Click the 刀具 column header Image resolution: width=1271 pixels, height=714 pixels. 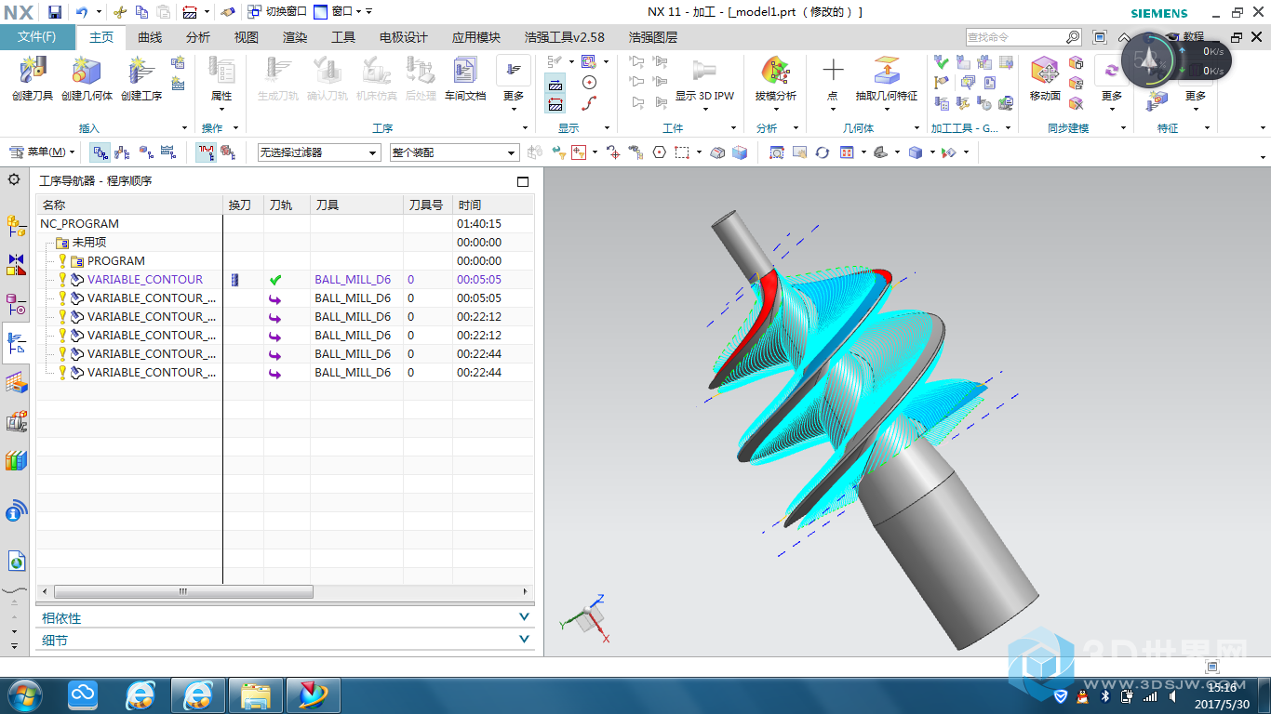click(x=356, y=205)
